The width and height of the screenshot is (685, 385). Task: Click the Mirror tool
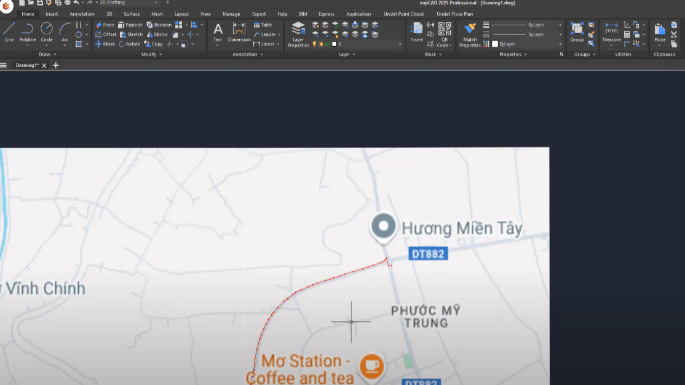tap(157, 34)
